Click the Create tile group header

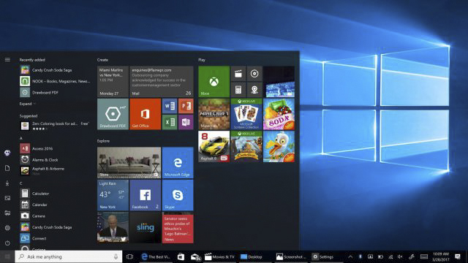[102, 60]
